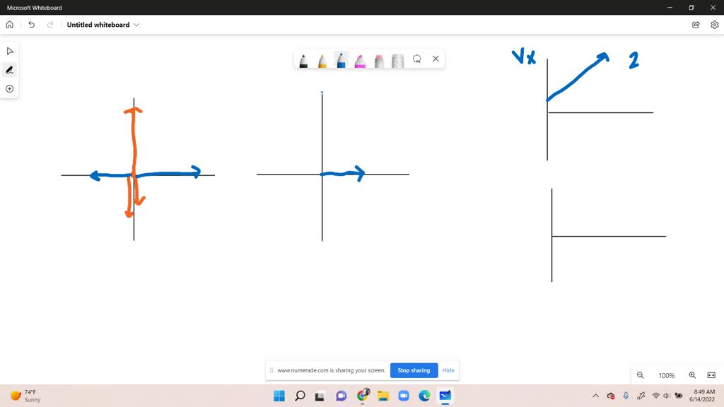Viewport: 724px width, 407px height.
Task: Open the Chat app from taskbar
Action: coord(341,396)
